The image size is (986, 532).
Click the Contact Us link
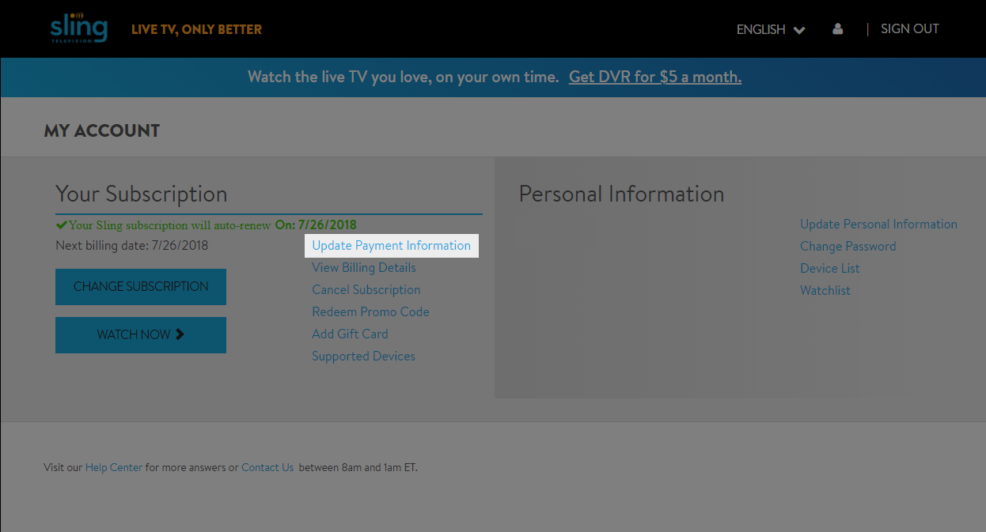click(x=267, y=468)
